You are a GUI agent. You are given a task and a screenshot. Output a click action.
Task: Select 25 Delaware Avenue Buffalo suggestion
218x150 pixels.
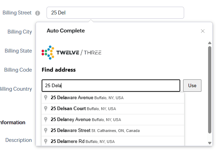click(x=87, y=98)
